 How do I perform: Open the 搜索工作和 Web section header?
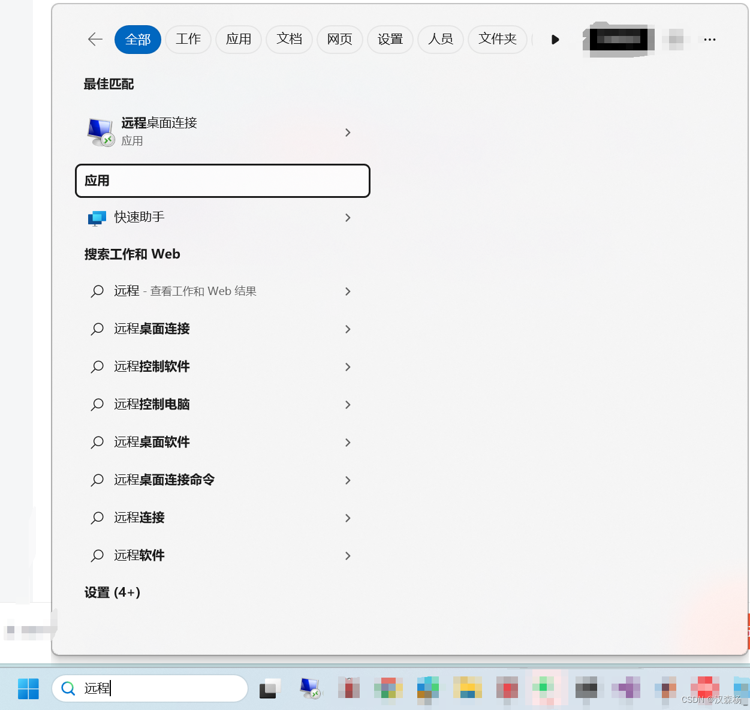[132, 254]
